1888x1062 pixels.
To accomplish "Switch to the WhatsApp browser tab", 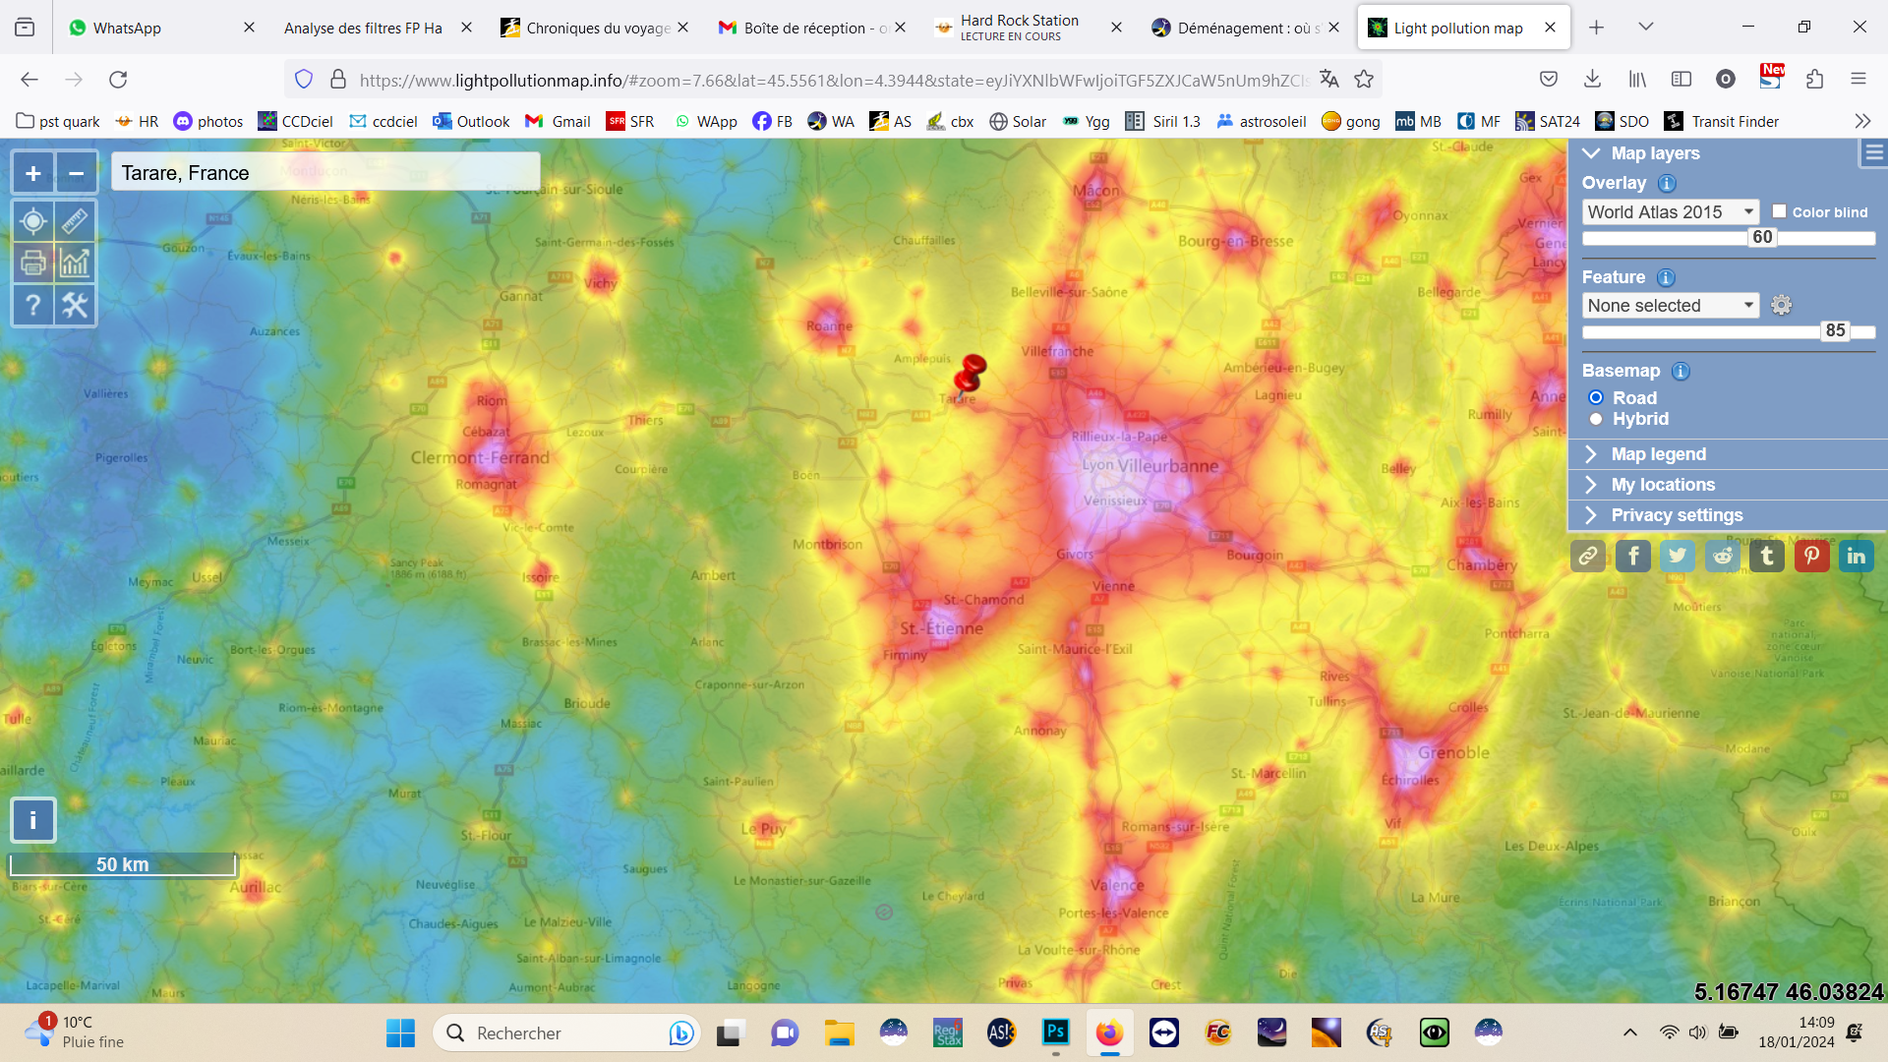I will click(128, 28).
